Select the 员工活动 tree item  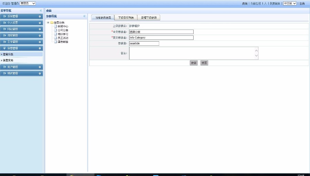(63, 38)
